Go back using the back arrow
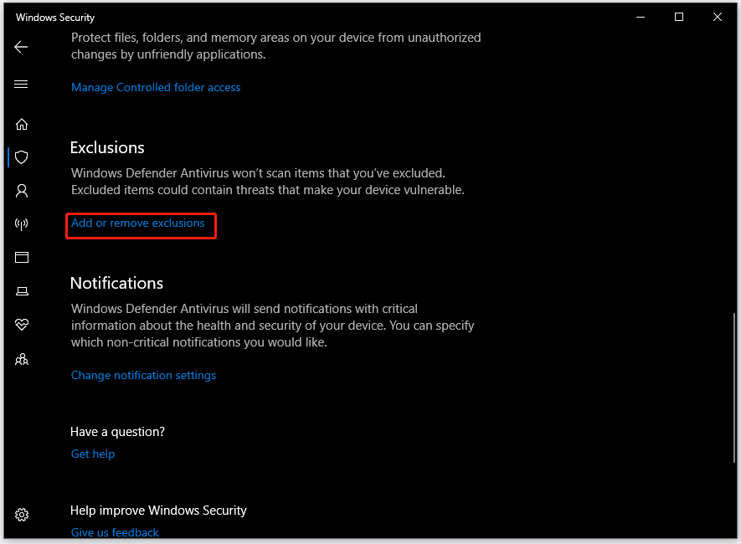The image size is (741, 544). coord(21,47)
